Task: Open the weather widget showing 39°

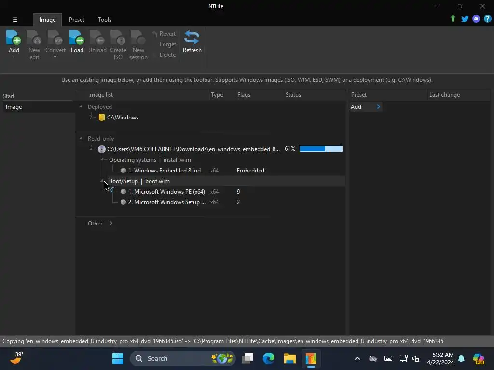Action: [x=16, y=358]
